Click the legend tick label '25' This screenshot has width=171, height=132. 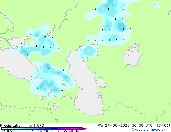coord(52,131)
